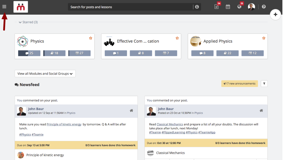Open the calendar icon in top bar
The image size is (299, 160).
coord(228,7)
